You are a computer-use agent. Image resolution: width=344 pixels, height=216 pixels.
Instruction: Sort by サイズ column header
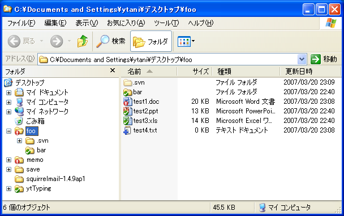click(195, 71)
